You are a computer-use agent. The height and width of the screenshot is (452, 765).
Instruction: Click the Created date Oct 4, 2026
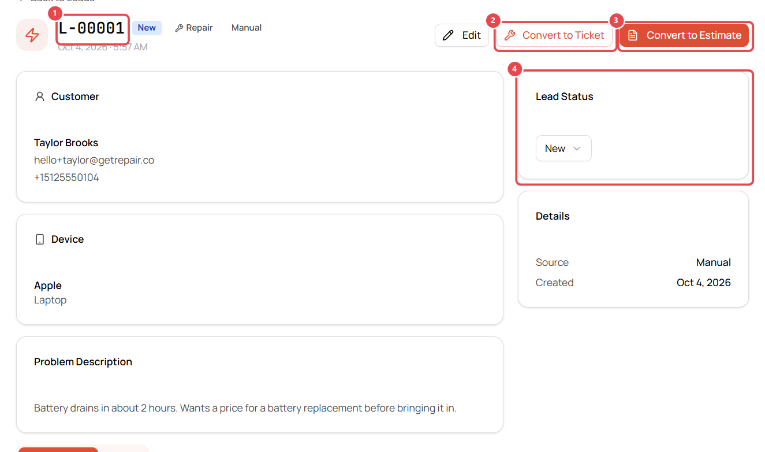pos(704,283)
